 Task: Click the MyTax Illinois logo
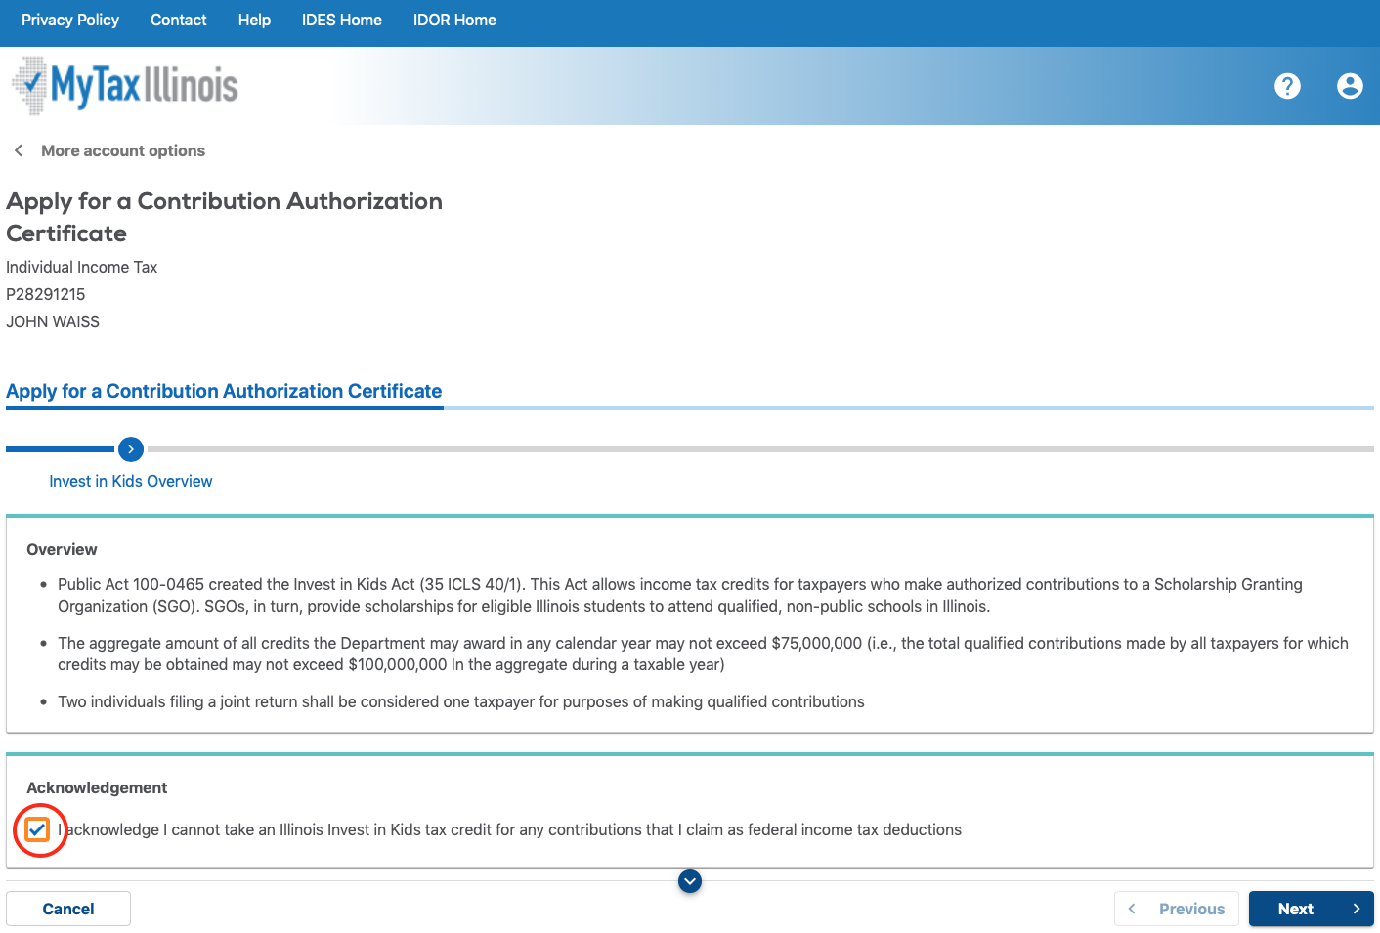[x=125, y=86]
